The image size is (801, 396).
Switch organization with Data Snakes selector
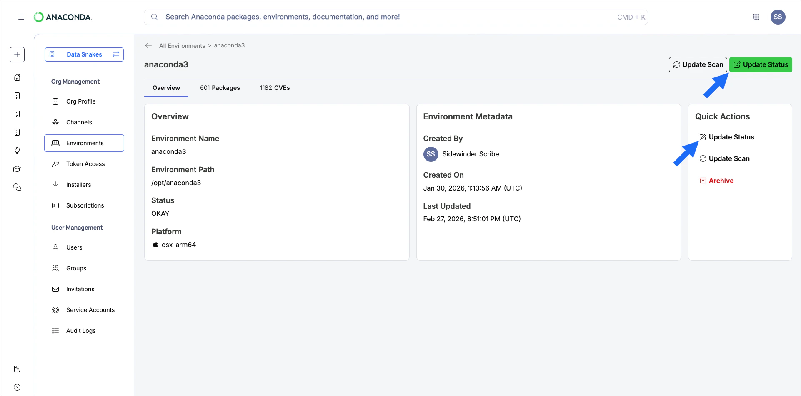tap(84, 54)
